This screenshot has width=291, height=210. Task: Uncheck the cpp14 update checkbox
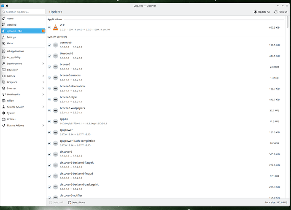click(49, 121)
